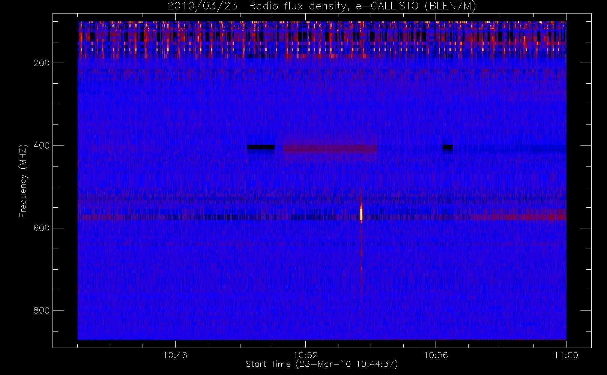Select the 'Frequency (MHZ)' axis label
The image size is (607, 375).
pyautogui.click(x=23, y=180)
